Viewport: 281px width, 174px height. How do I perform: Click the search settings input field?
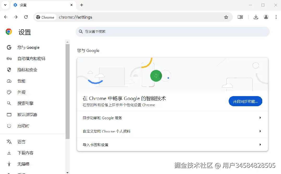click(x=173, y=32)
